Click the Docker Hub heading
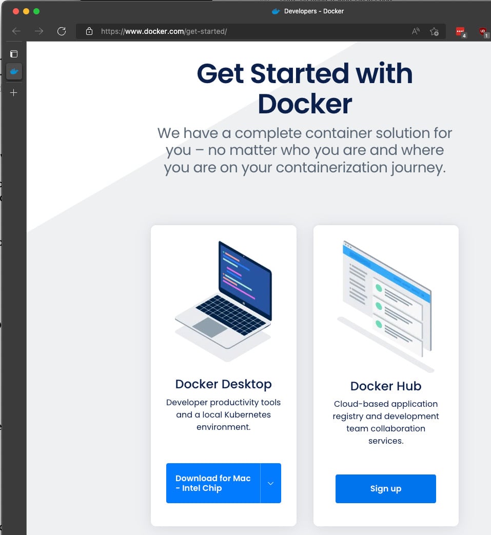The image size is (491, 535). pyautogui.click(x=386, y=386)
